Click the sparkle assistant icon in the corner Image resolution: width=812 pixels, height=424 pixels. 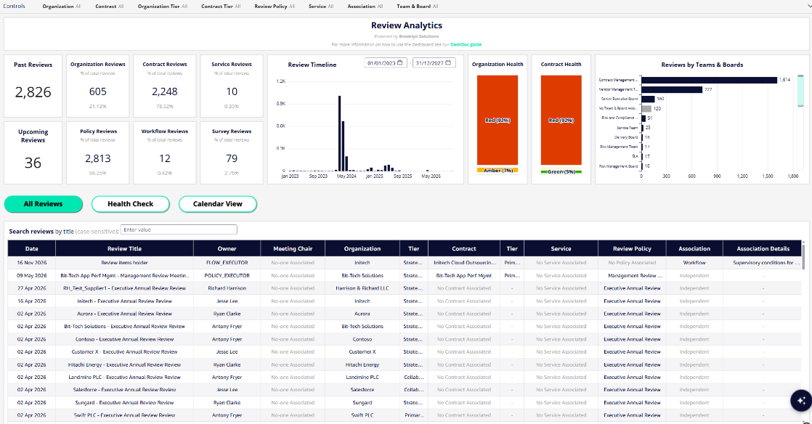coord(800,401)
